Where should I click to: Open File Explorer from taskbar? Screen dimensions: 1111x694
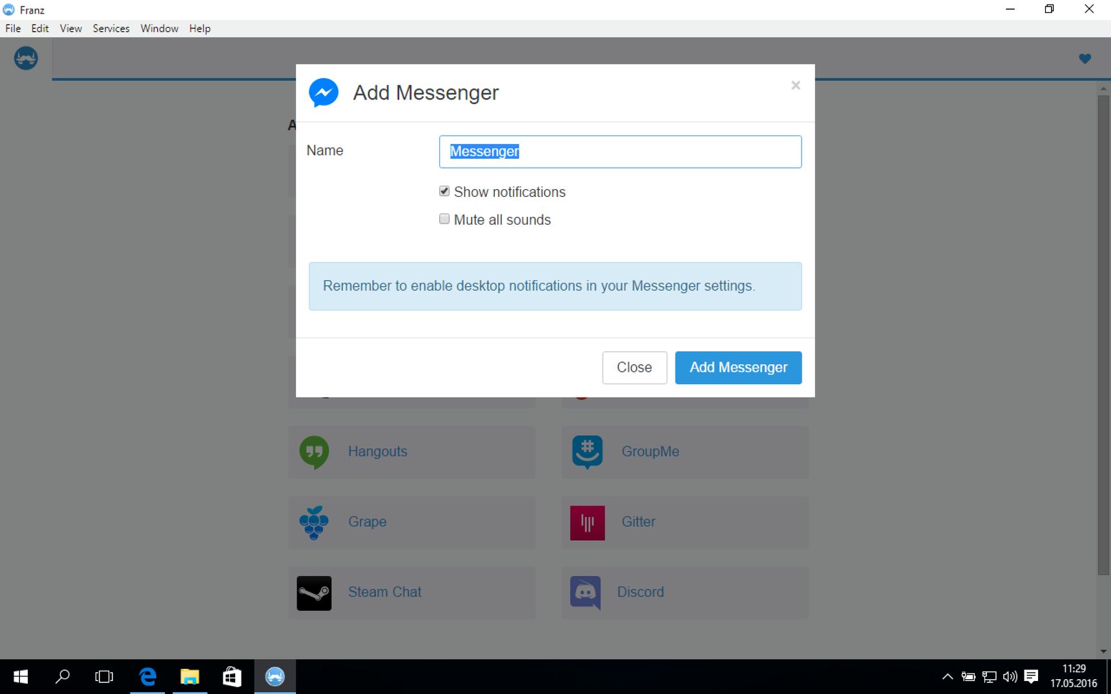(190, 677)
